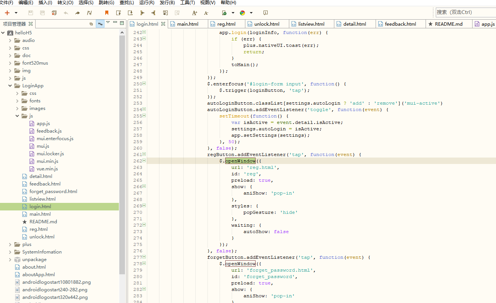Collapse the LoginApp folder
Viewport: 496px width, 303px height.
click(10, 86)
